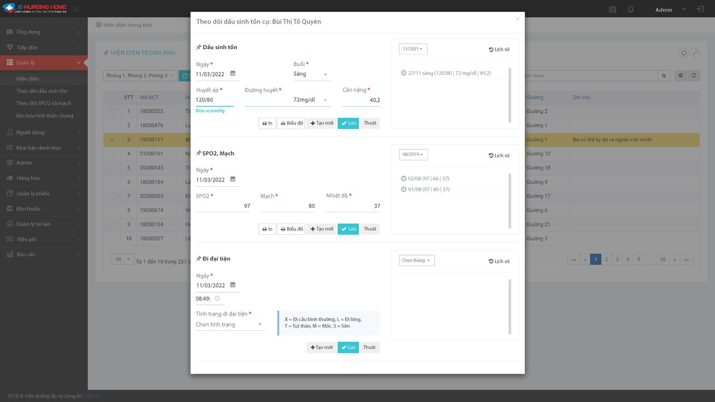The width and height of the screenshot is (715, 402).
Task: Click Biểu đồ in SPO2, Mạch section
Action: pos(291,229)
